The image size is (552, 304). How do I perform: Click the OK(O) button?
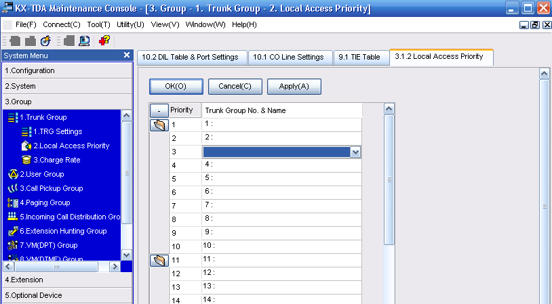tap(176, 87)
